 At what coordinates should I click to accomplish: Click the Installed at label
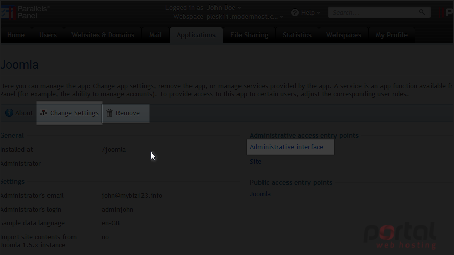tap(16, 150)
